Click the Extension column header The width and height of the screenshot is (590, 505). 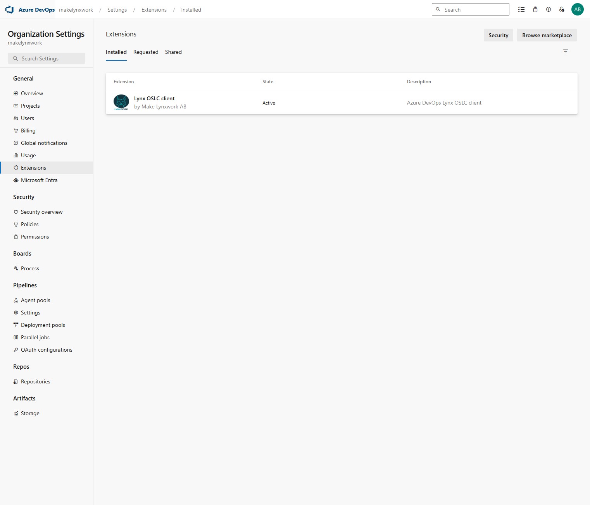(x=124, y=82)
